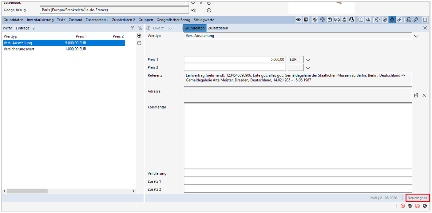Screen dimensions: 432x213
Task: Select the location pin toolbar icon
Action: coord(345,19)
